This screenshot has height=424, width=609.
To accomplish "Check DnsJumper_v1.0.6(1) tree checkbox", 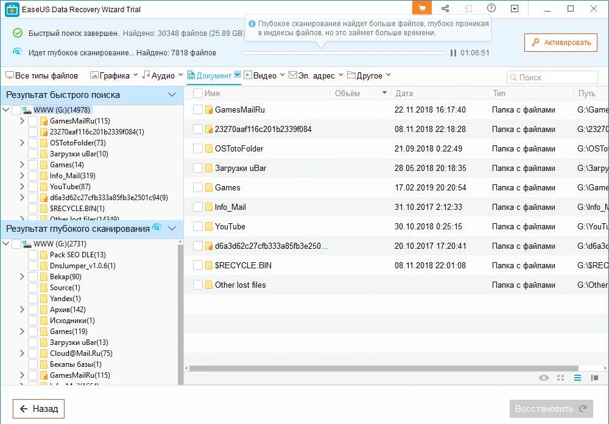I will [33, 266].
